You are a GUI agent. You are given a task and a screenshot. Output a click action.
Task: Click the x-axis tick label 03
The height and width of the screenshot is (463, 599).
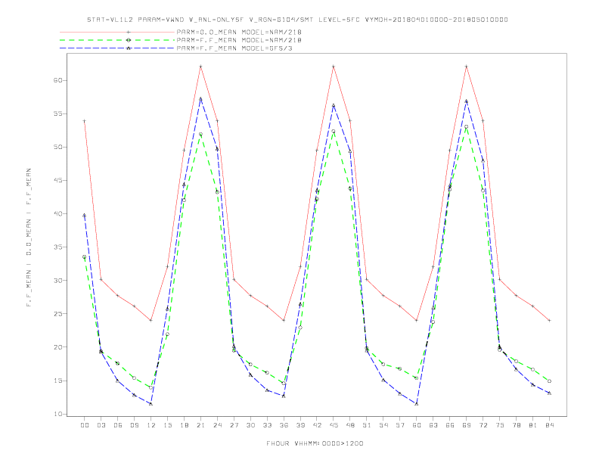click(x=101, y=426)
